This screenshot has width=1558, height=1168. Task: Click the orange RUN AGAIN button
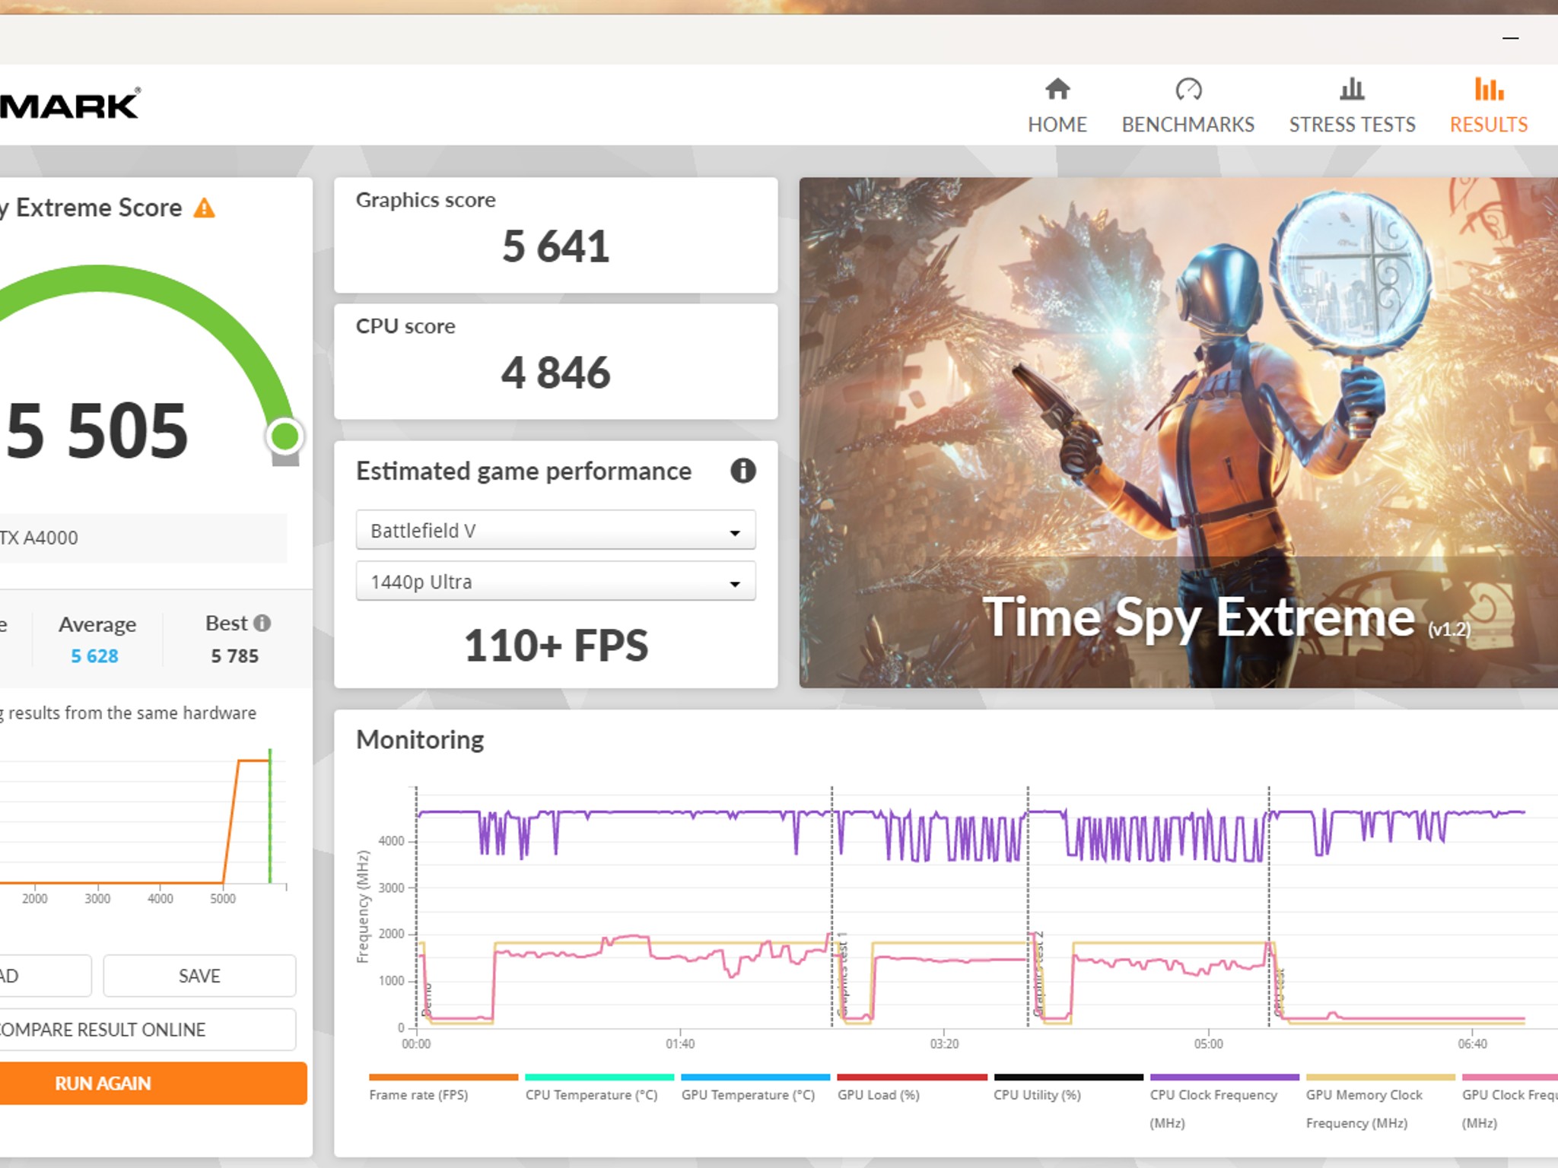tap(153, 1084)
